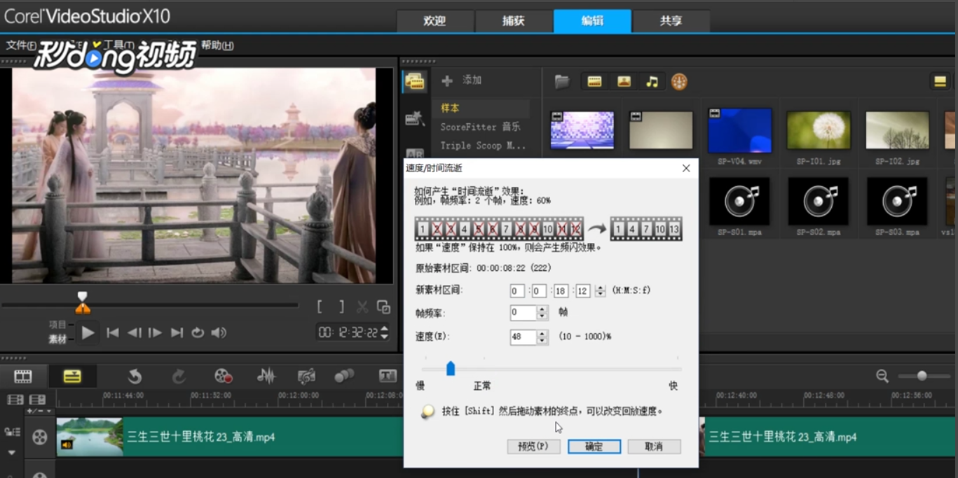Redo the last action

[179, 377]
